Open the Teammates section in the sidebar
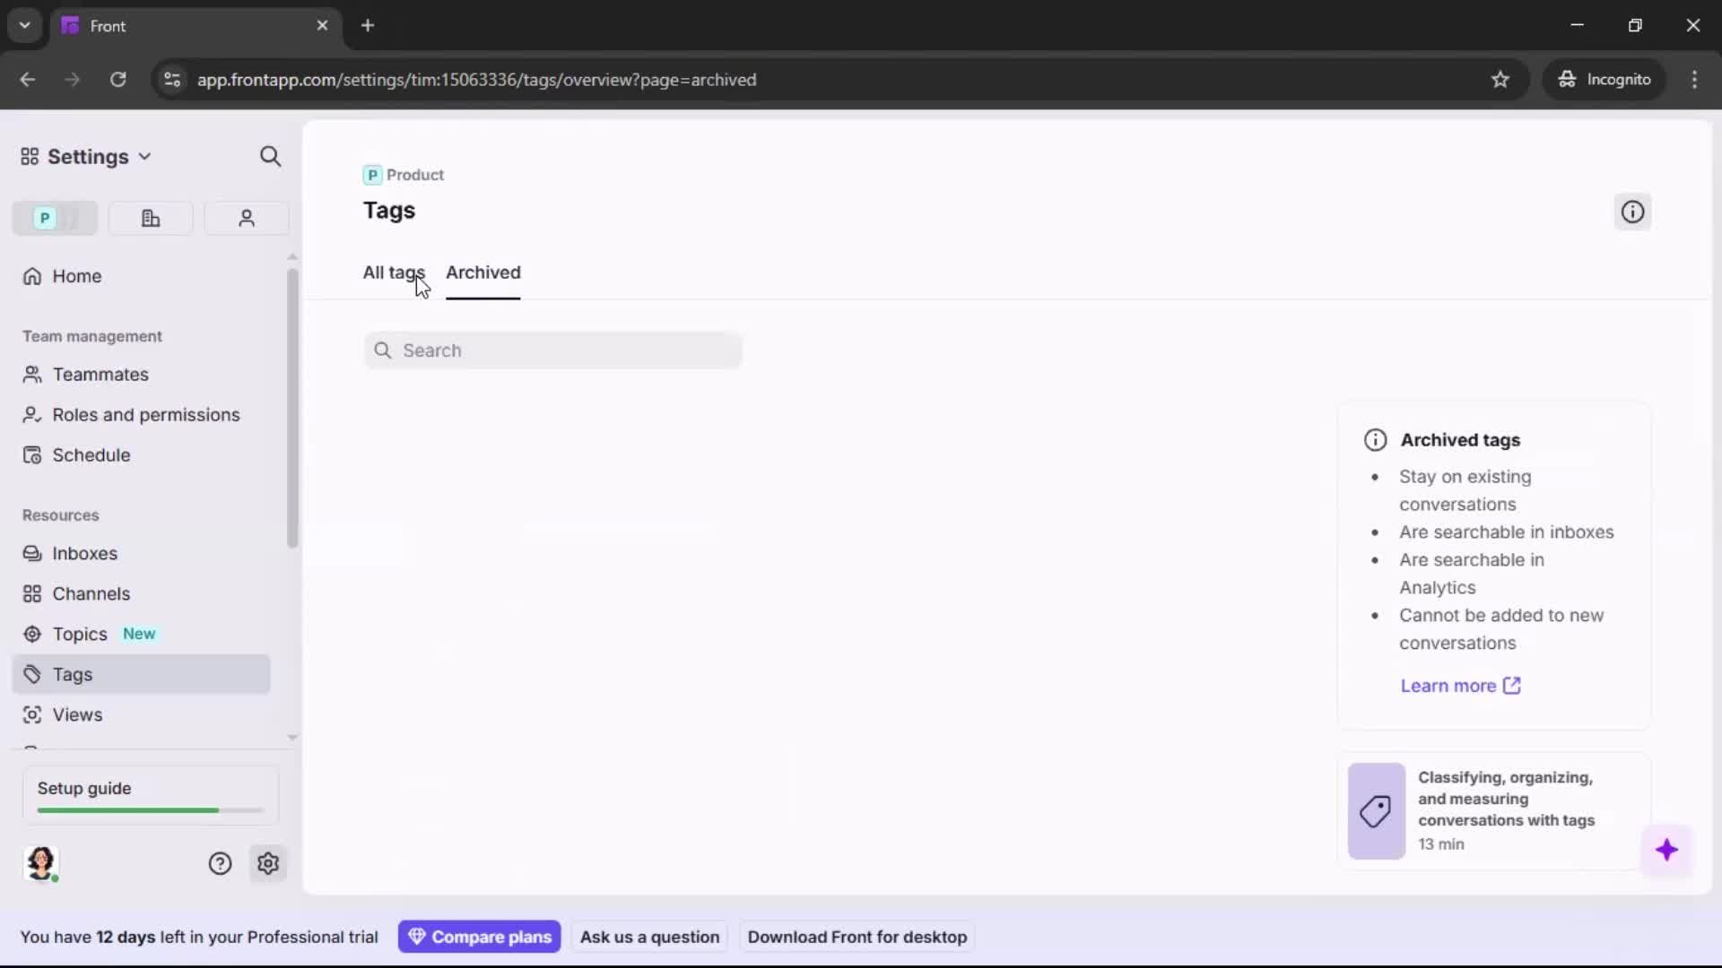Screen dimensions: 1722x968 click(99, 374)
